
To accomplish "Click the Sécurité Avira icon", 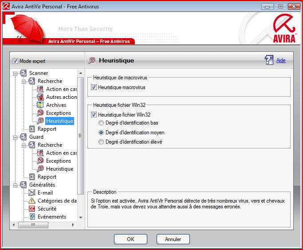I will coord(31,209).
